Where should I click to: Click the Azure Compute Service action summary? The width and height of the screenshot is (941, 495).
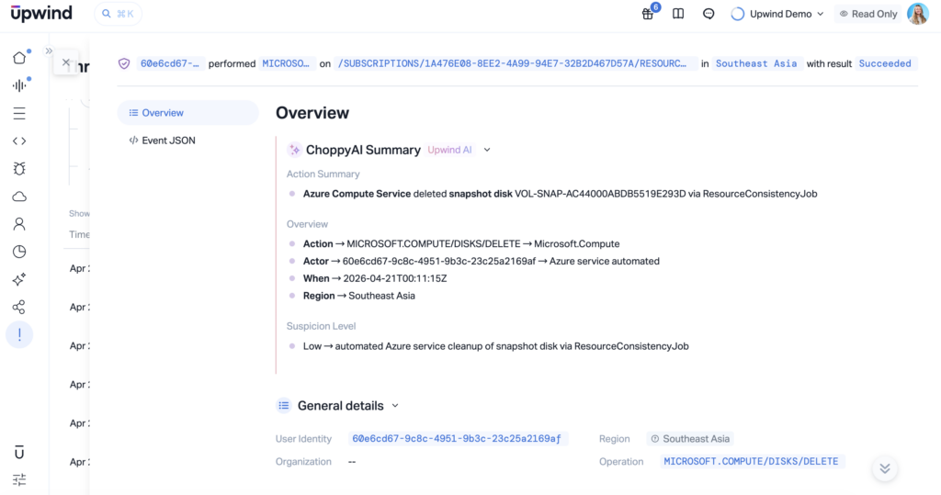click(560, 194)
